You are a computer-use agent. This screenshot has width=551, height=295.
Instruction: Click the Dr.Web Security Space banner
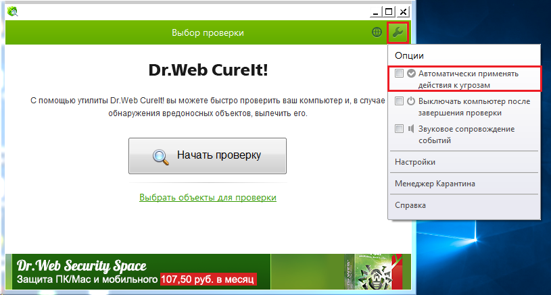[208, 271]
